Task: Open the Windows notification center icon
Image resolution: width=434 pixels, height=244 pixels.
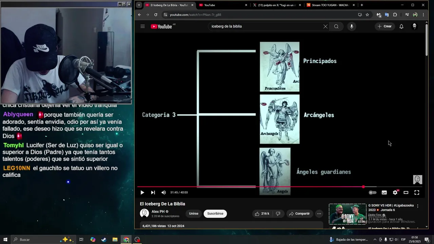Action: pos(427,240)
